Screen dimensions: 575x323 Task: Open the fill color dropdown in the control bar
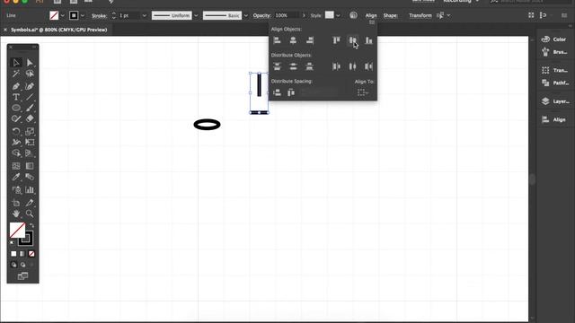pyautogui.click(x=63, y=16)
